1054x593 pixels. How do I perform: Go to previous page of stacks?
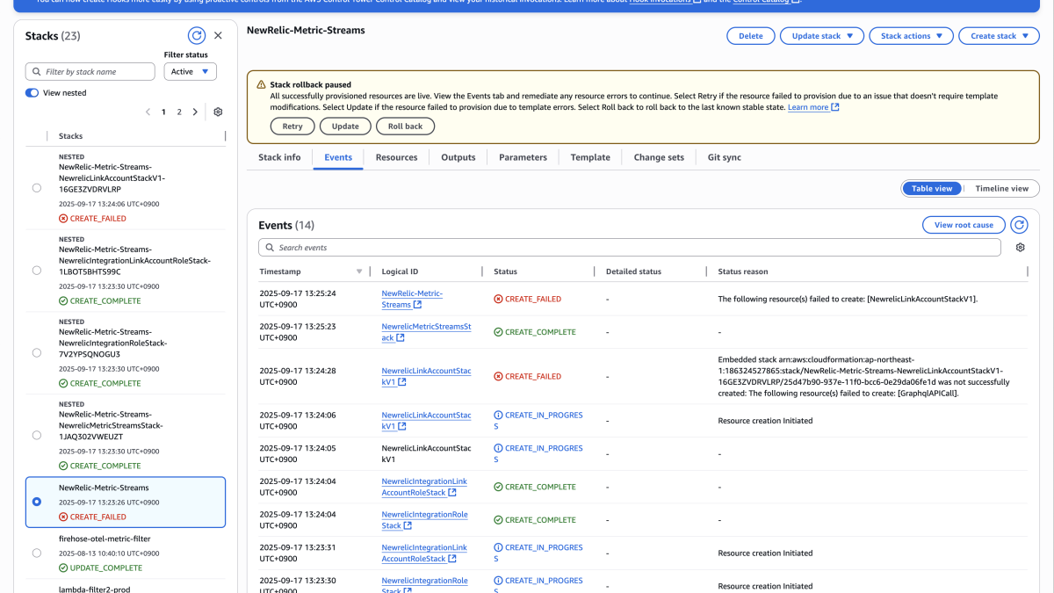click(x=148, y=112)
